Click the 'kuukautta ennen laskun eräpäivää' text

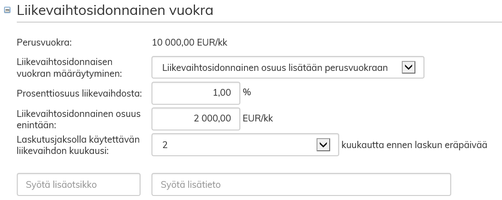tap(414, 145)
